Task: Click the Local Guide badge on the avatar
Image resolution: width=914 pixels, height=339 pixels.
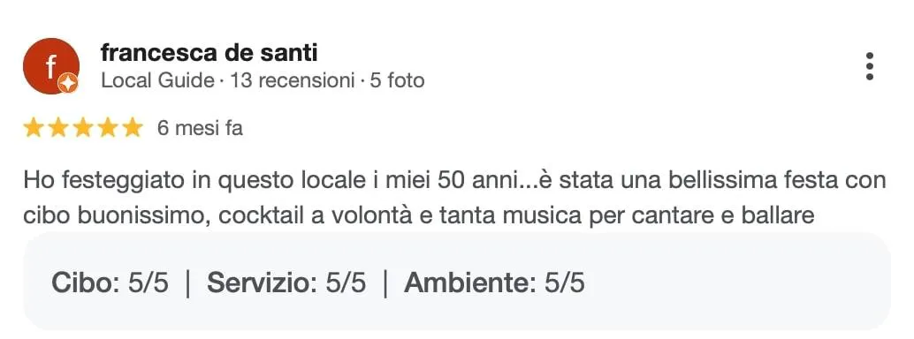Action: click(x=68, y=83)
